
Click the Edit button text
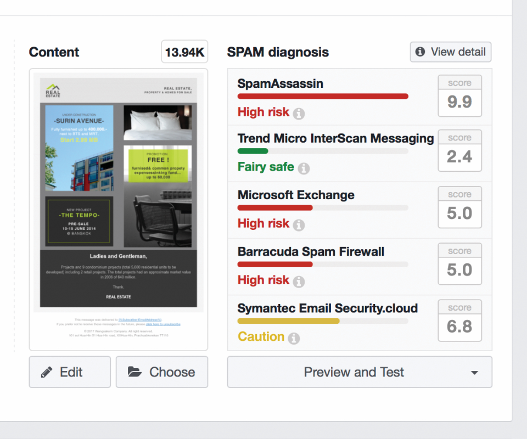point(71,372)
